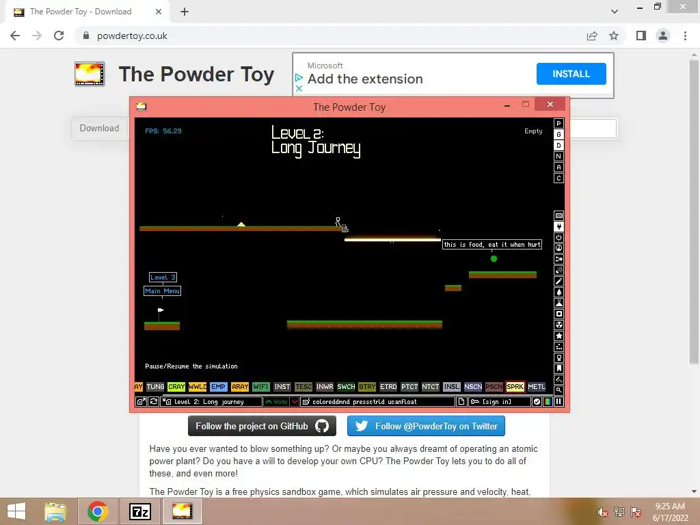
Task: Open the Game of Life category dots icon
Action: point(558,347)
